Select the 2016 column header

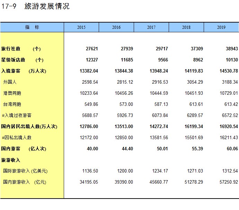point(116,27)
